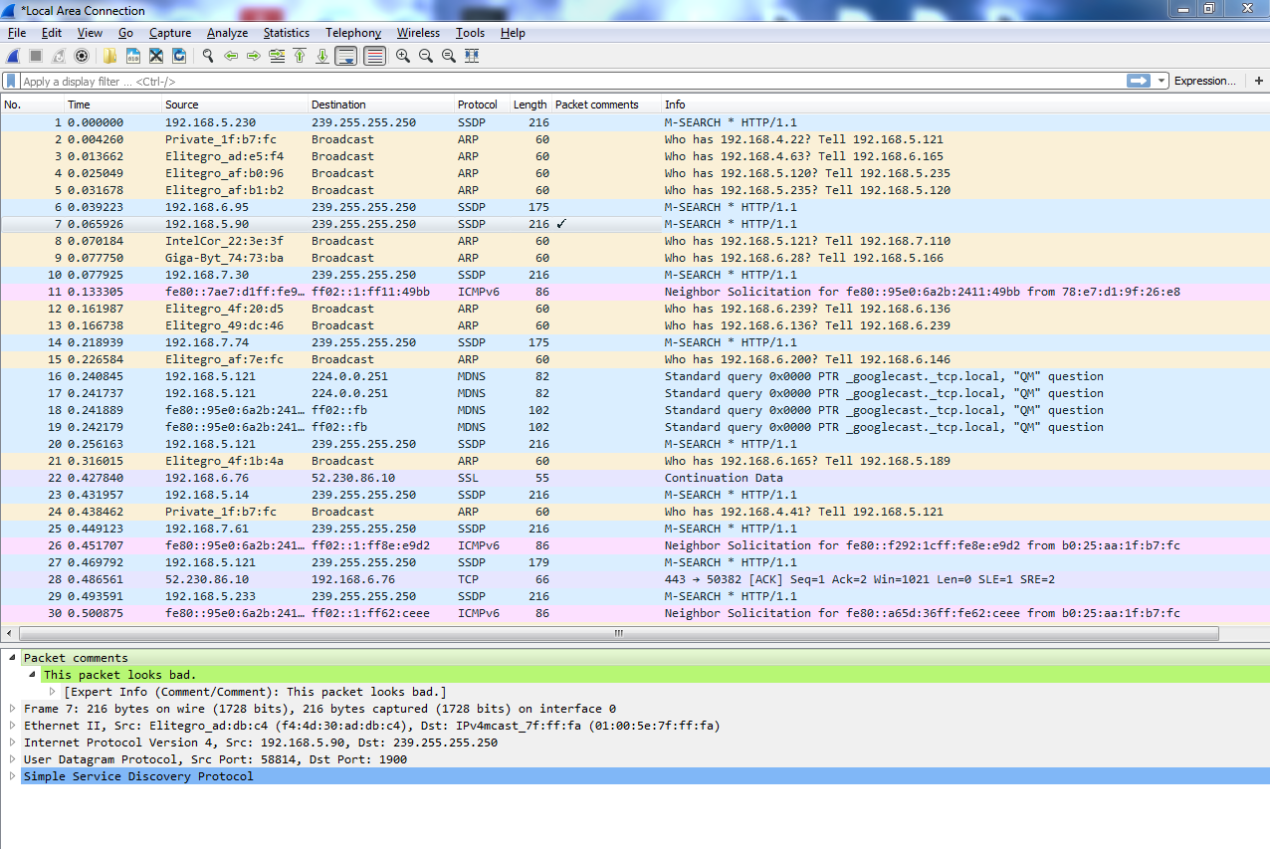Open the Statistics menu
1270x849 pixels.
point(286,33)
